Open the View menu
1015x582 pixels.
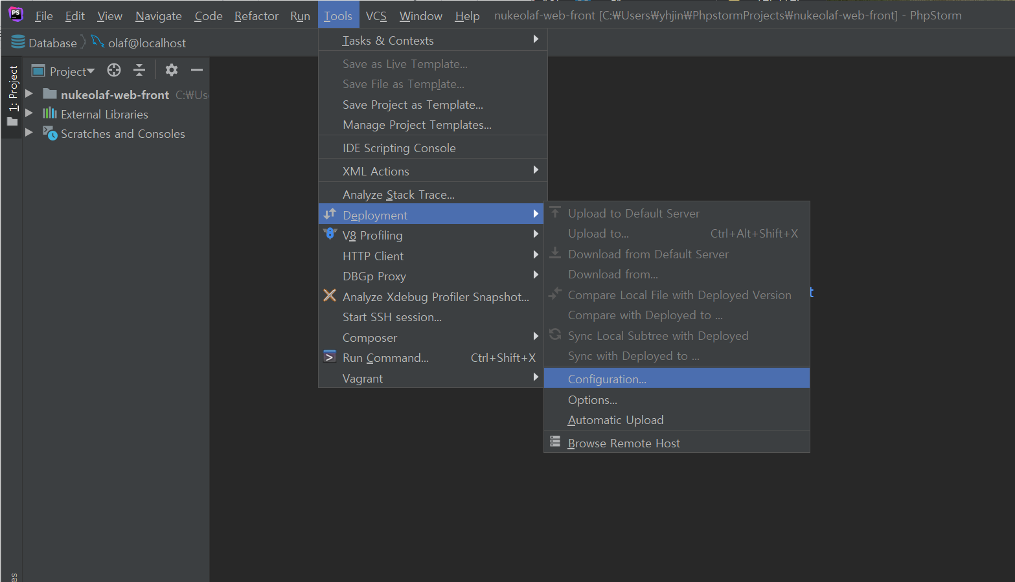[x=109, y=16]
